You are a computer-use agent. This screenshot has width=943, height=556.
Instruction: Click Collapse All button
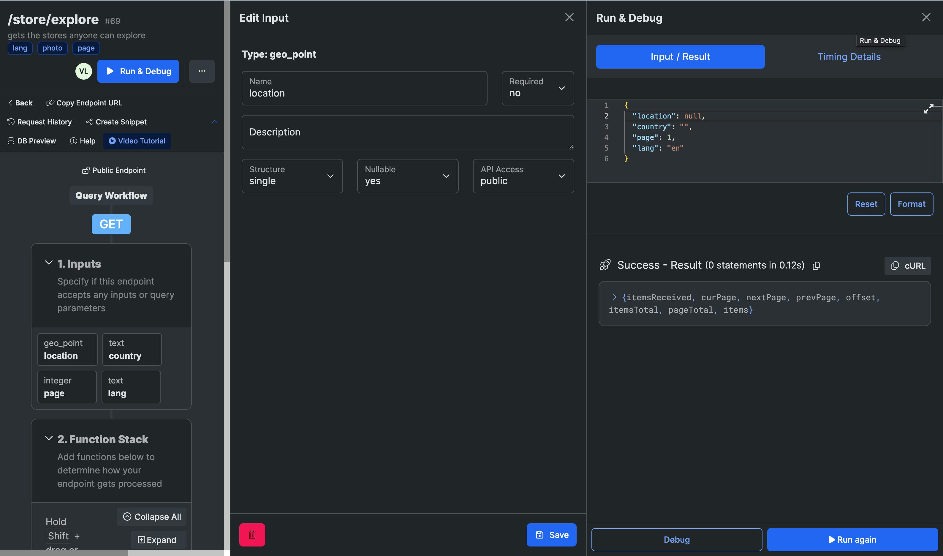[x=152, y=517]
